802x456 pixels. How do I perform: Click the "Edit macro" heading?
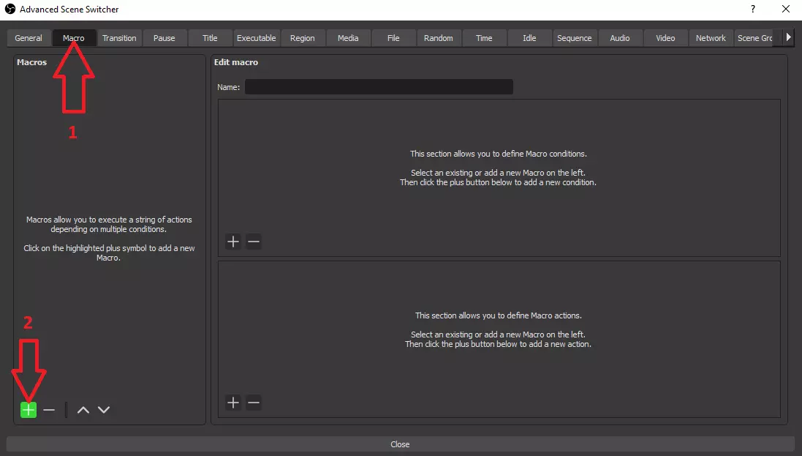[236, 62]
